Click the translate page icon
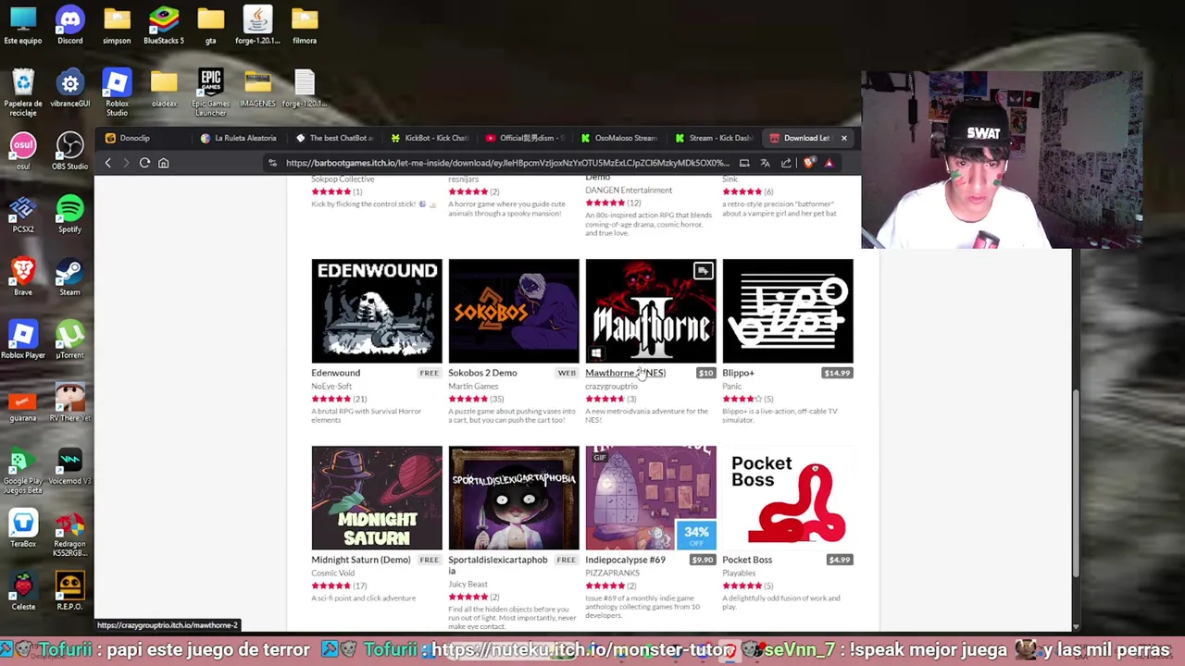Screen dimensions: 1185x666 pyautogui.click(x=765, y=163)
